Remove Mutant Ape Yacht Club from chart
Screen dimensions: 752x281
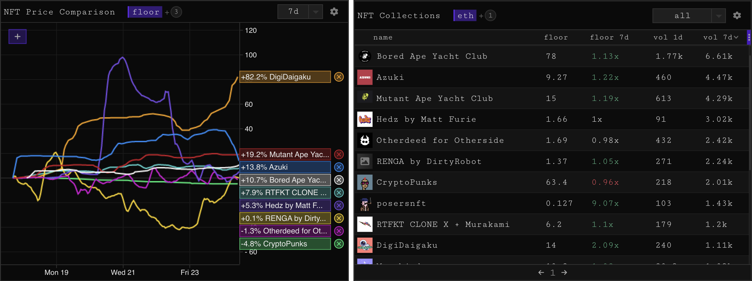coord(339,154)
